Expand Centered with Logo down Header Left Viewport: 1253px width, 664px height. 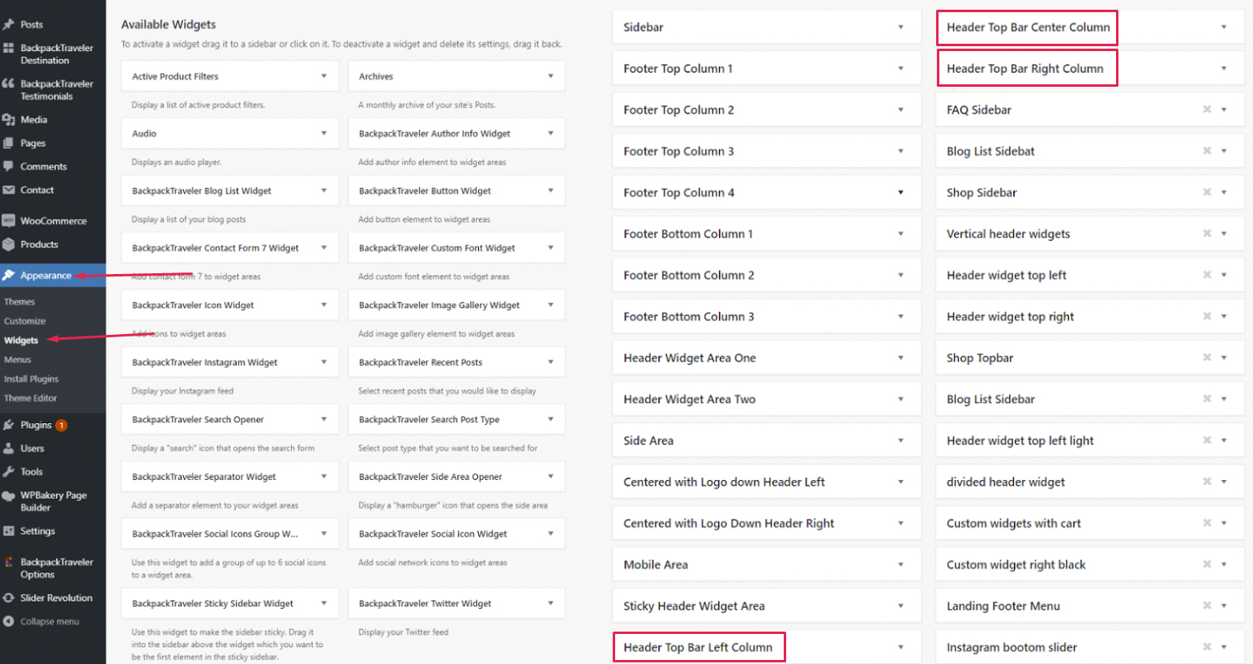click(900, 482)
